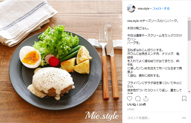191x123 pixels.
Task: Click the knife and fork in photo
Action: coord(108,60)
